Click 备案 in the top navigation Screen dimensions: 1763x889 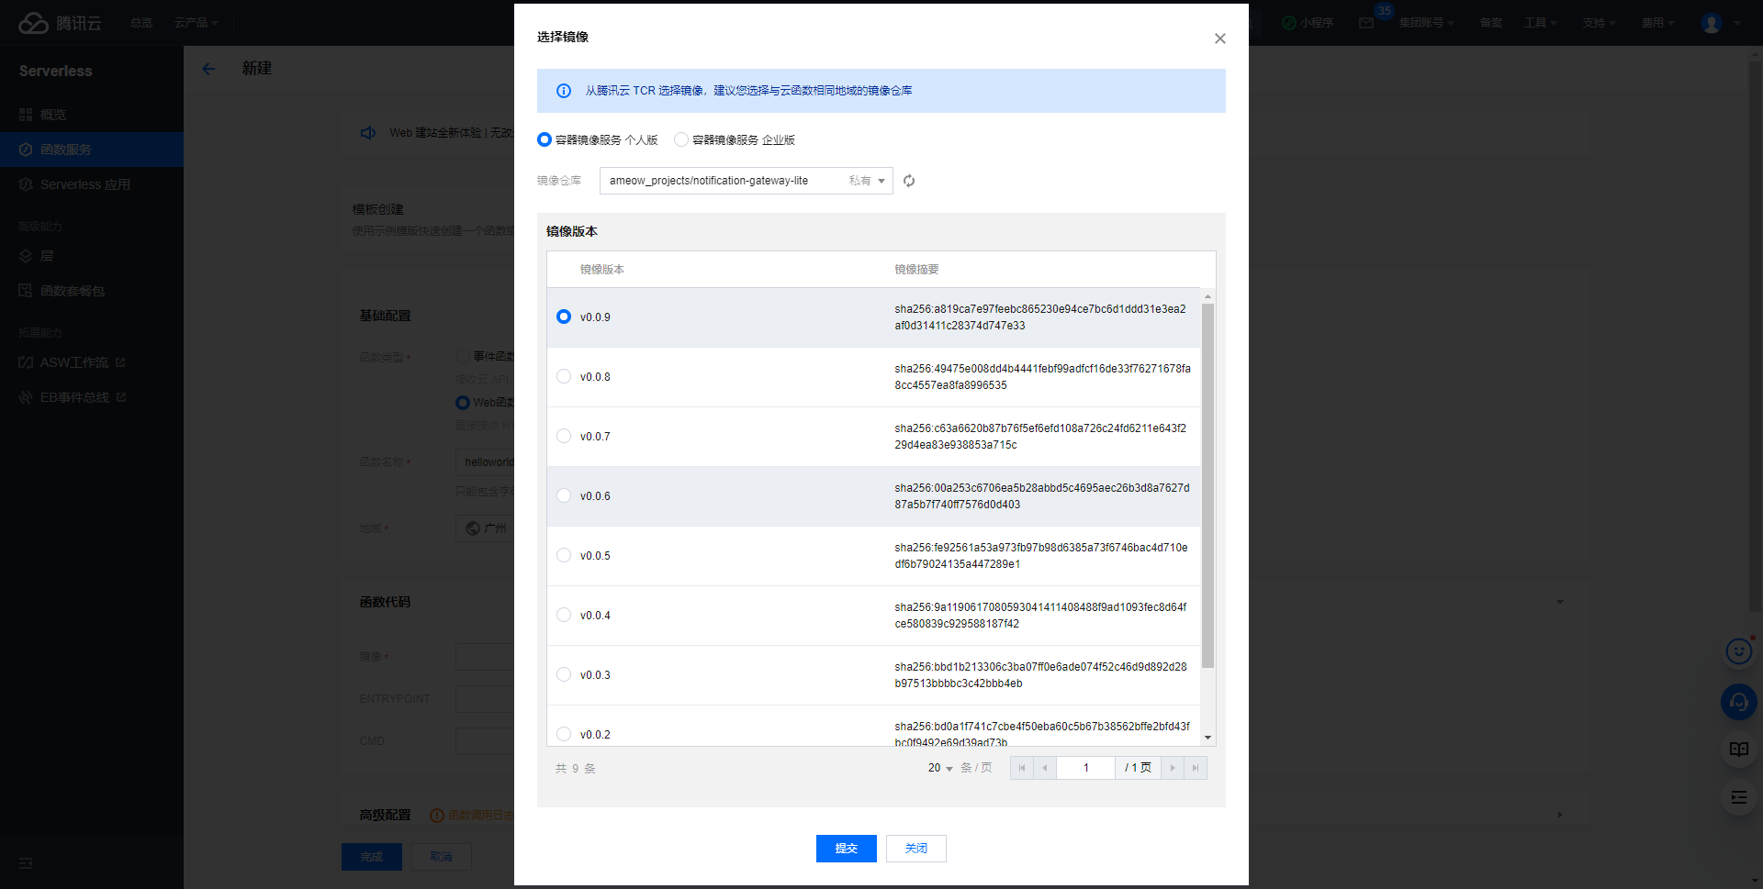click(1490, 23)
